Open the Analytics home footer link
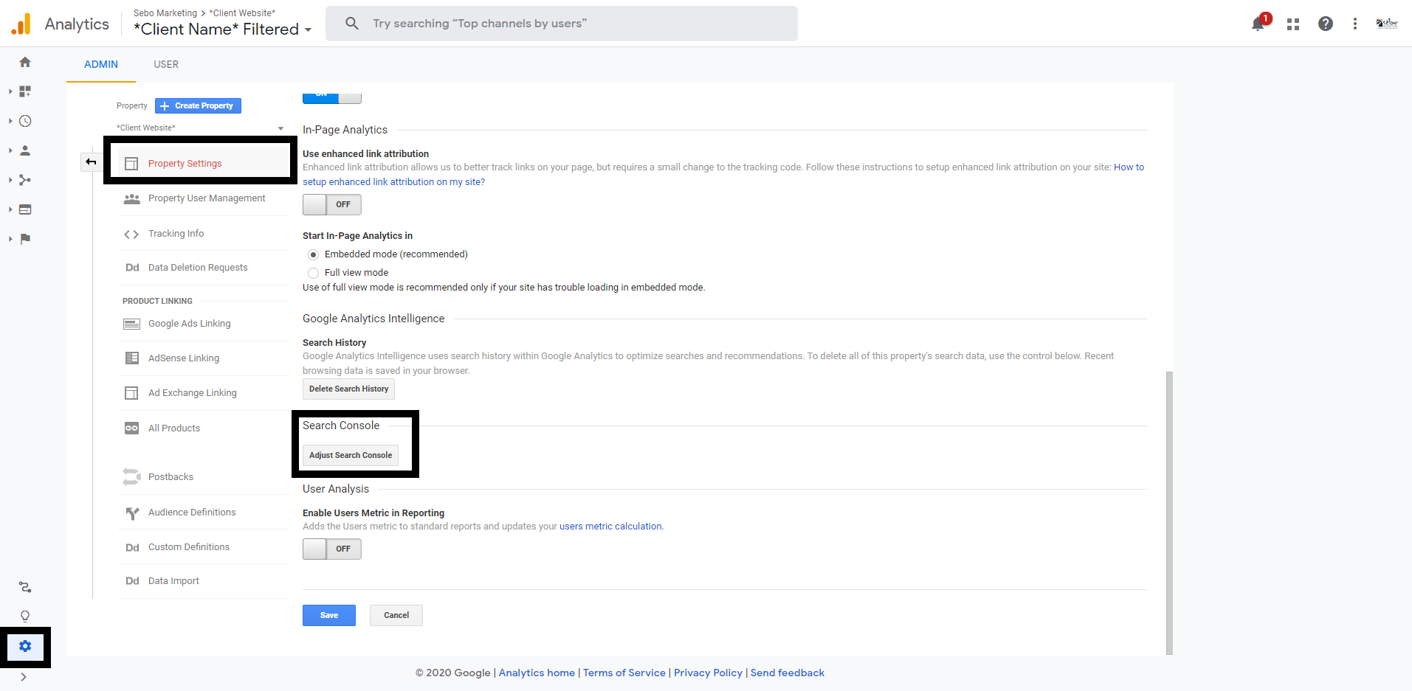This screenshot has width=1412, height=691. pos(537,673)
